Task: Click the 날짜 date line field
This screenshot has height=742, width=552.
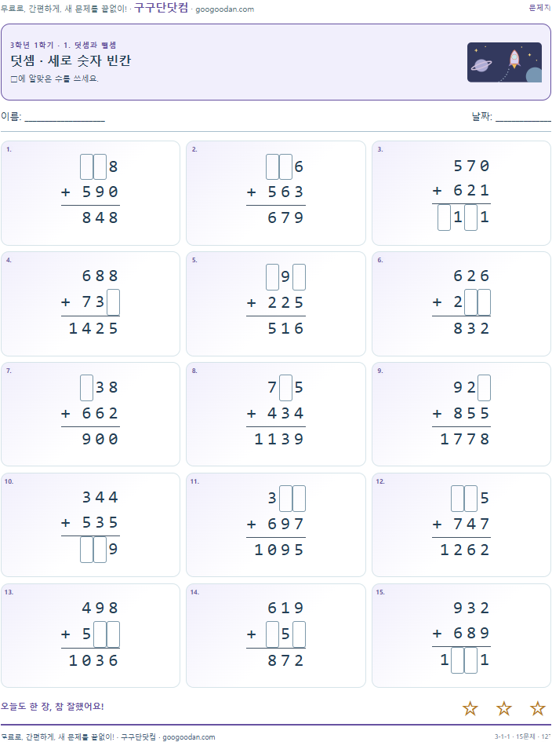Action: pyautogui.click(x=523, y=117)
